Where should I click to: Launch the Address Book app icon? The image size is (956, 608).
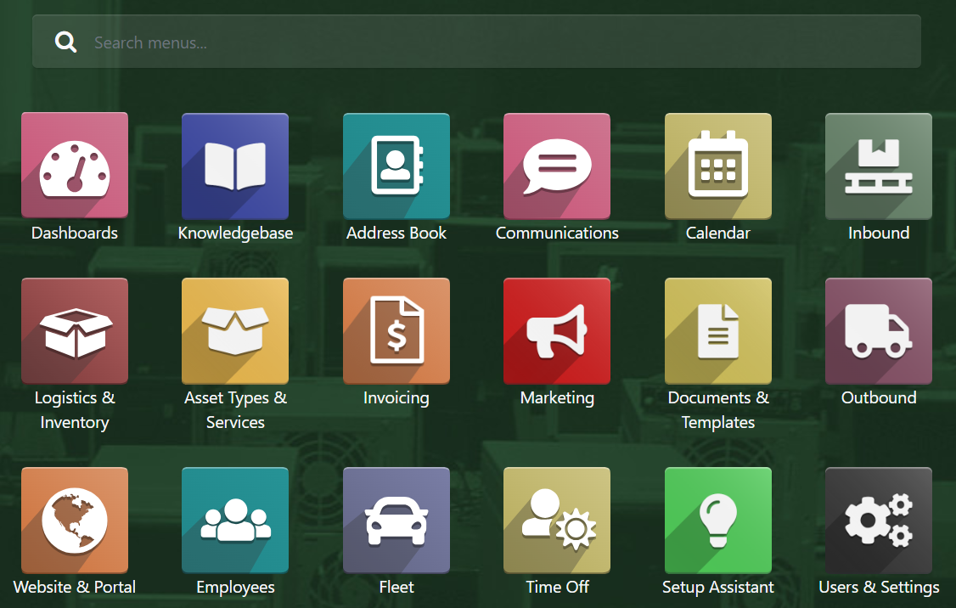tap(396, 166)
